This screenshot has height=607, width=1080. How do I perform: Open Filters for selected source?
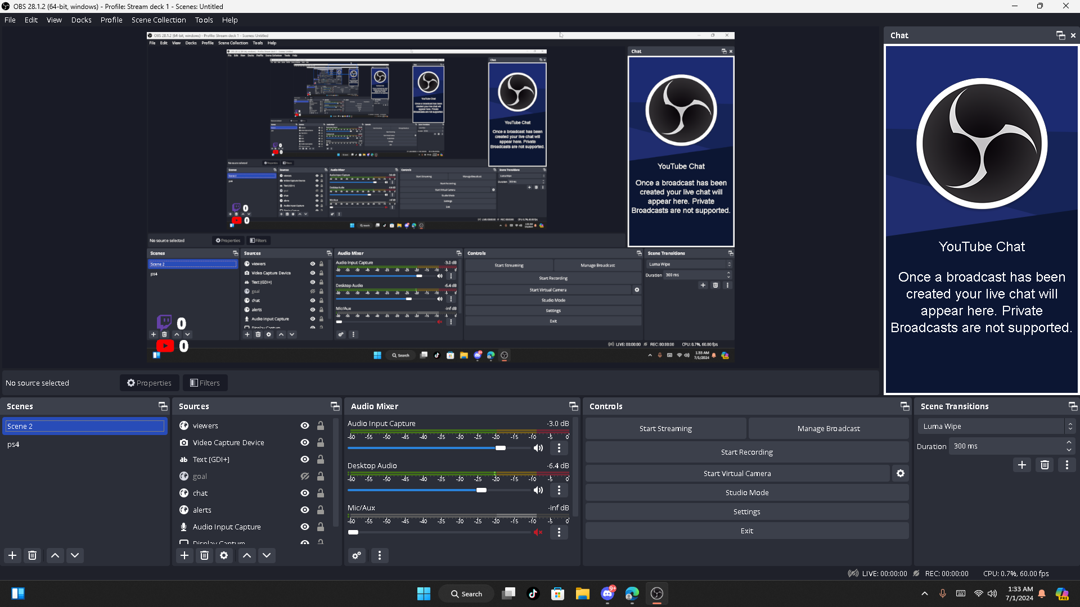click(205, 383)
